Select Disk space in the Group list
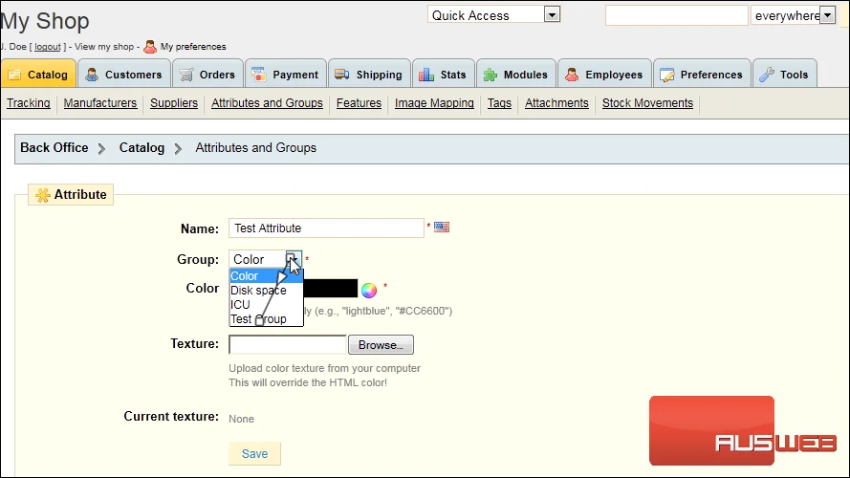850x478 pixels. (266, 291)
